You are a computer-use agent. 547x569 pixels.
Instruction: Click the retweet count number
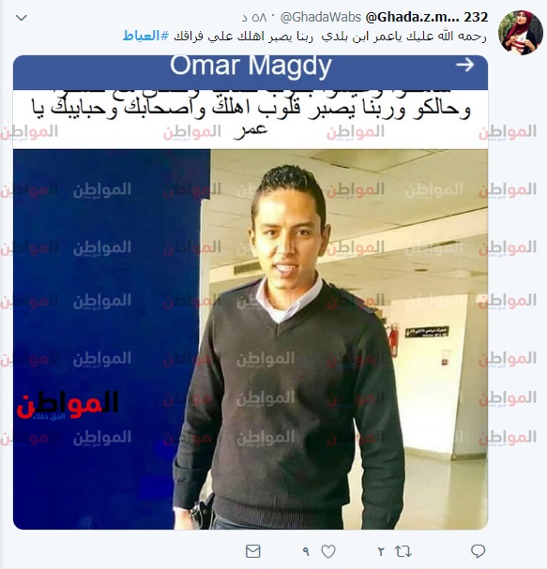tap(381, 551)
